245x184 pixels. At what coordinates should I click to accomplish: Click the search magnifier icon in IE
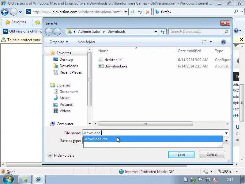236,11
